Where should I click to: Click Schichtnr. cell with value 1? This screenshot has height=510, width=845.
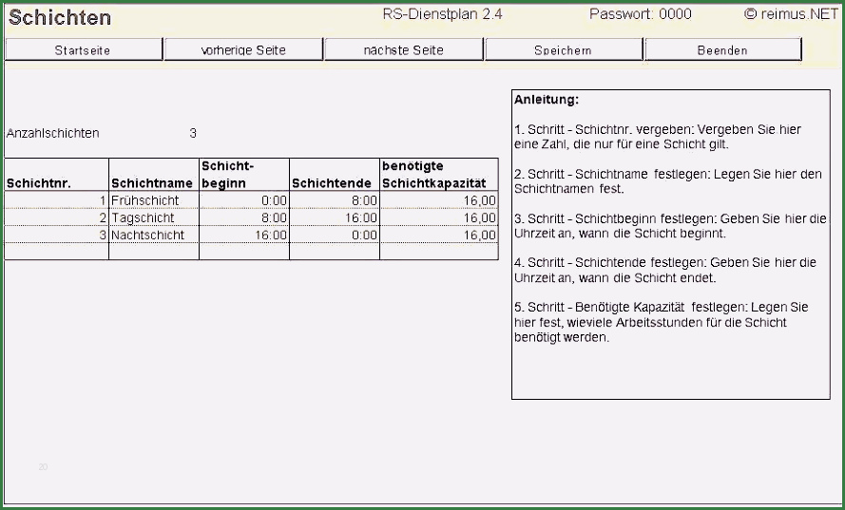pos(57,200)
